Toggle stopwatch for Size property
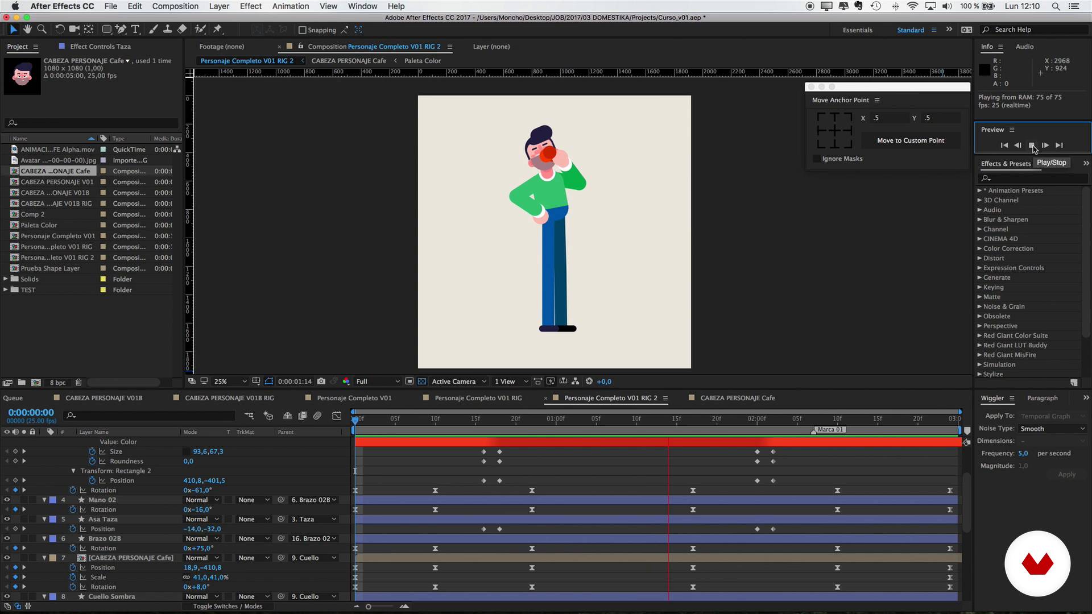Image resolution: width=1092 pixels, height=614 pixels. [92, 451]
